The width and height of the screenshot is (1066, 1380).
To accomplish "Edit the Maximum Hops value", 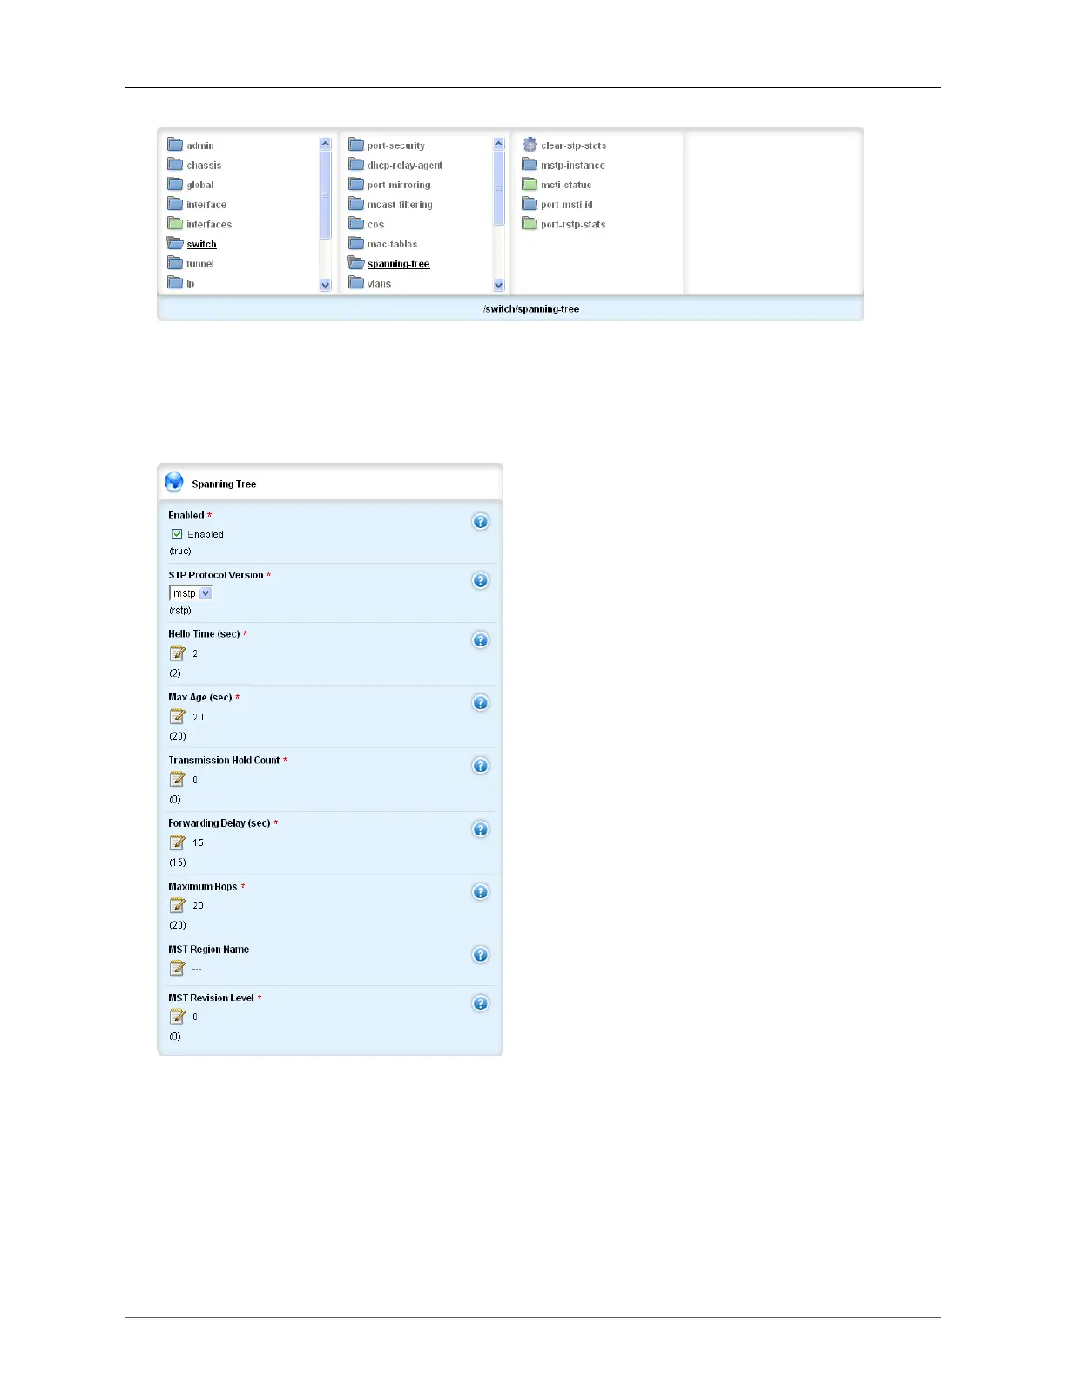I will click(x=178, y=905).
